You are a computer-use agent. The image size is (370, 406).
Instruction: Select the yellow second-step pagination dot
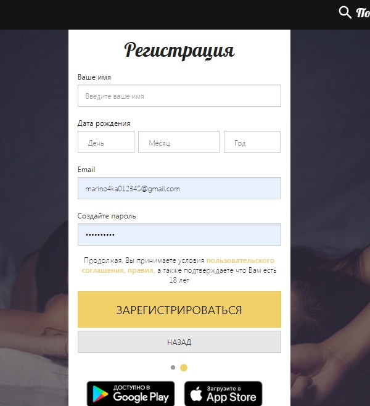click(184, 368)
